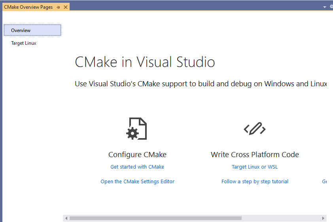Click the Visual Studio's CMake support description text
The width and height of the screenshot is (333, 222).
pyautogui.click(x=201, y=84)
